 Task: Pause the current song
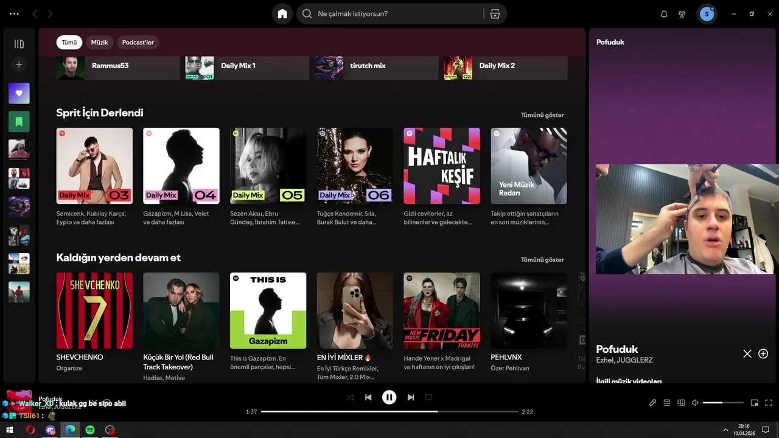[389, 397]
